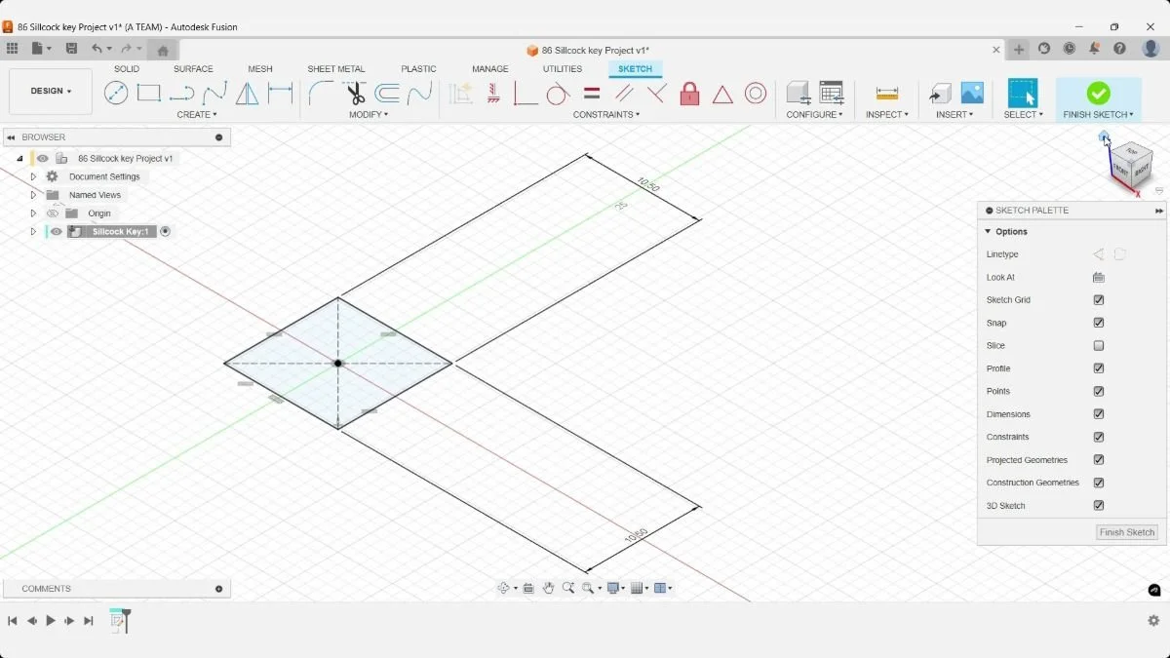Click the Finish Sketch palette button
1170x658 pixels.
tap(1127, 532)
